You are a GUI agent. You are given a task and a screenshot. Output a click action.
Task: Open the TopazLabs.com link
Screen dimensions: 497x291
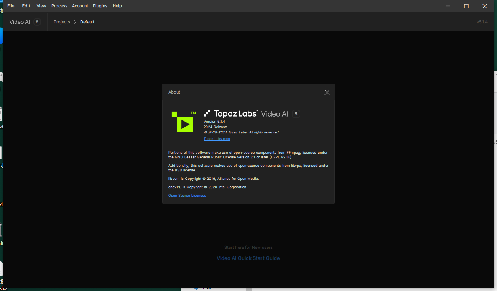pyautogui.click(x=217, y=139)
